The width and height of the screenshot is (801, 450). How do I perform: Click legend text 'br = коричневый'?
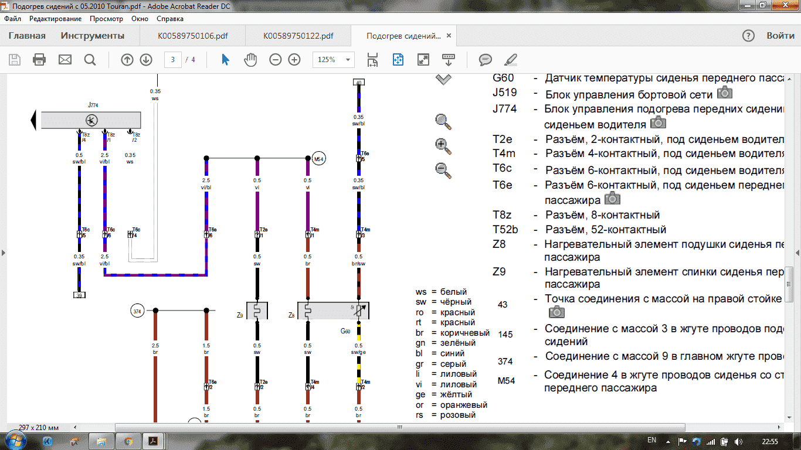[452, 333]
